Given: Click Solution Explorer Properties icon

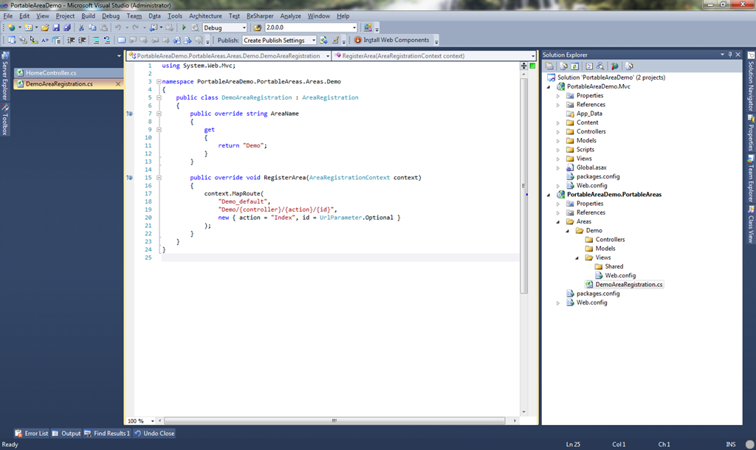Looking at the screenshot, I should (x=549, y=66).
